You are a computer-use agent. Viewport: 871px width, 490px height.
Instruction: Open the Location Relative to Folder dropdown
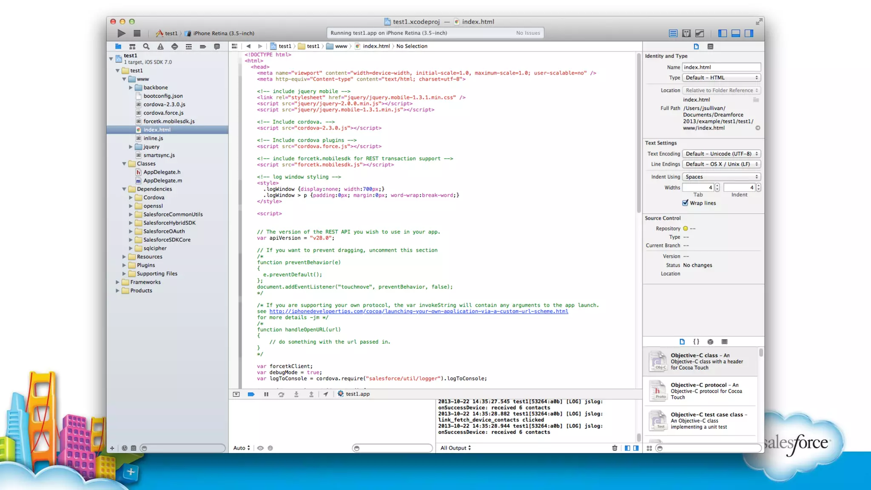[x=721, y=90]
